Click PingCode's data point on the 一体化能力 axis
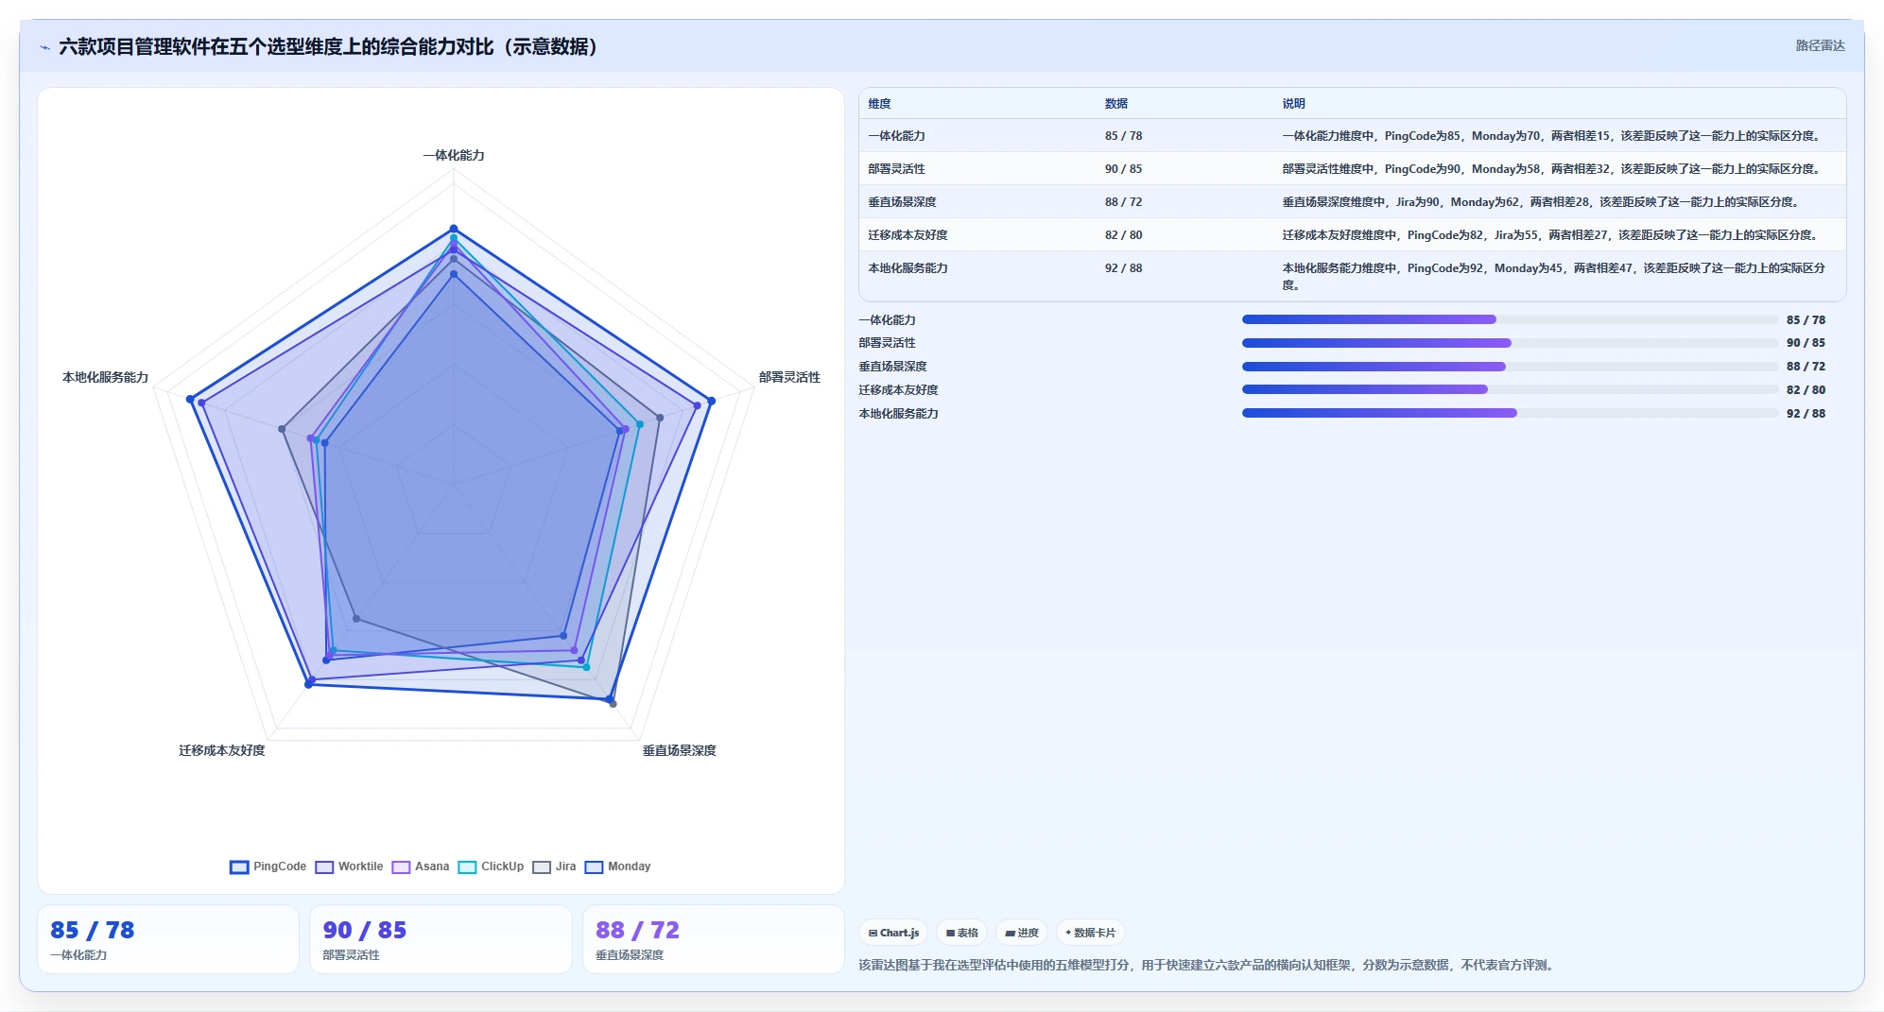 pos(454,229)
